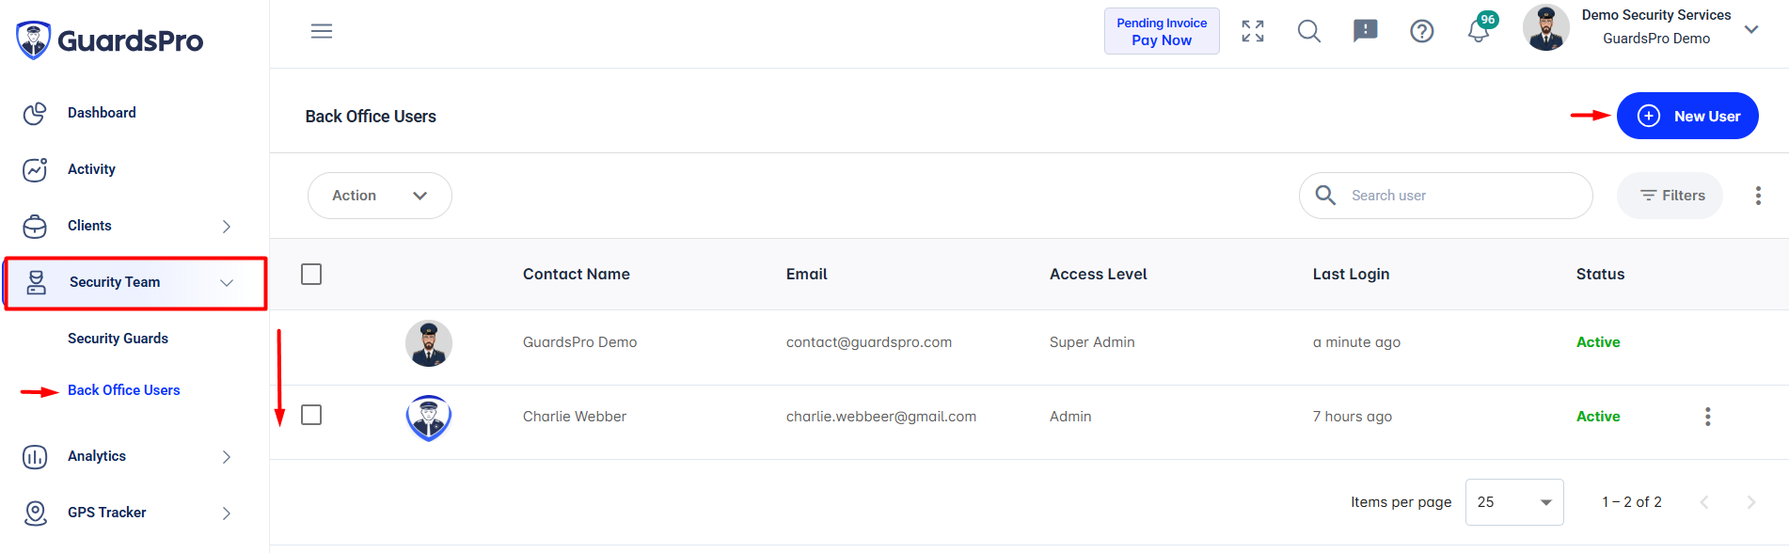Open the help question mark icon
Viewport: 1789px width, 553px height.
click(x=1422, y=31)
